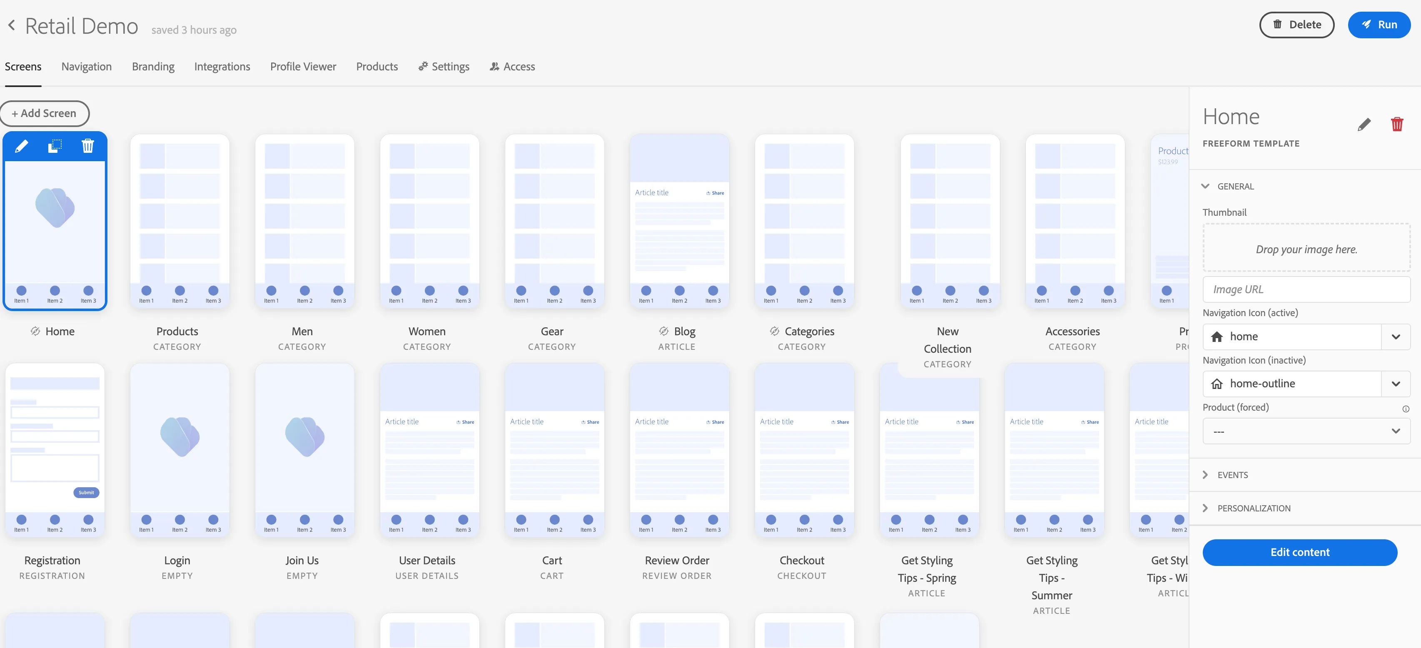
Task: Click the info icon beside Product (forced)
Action: click(1406, 409)
